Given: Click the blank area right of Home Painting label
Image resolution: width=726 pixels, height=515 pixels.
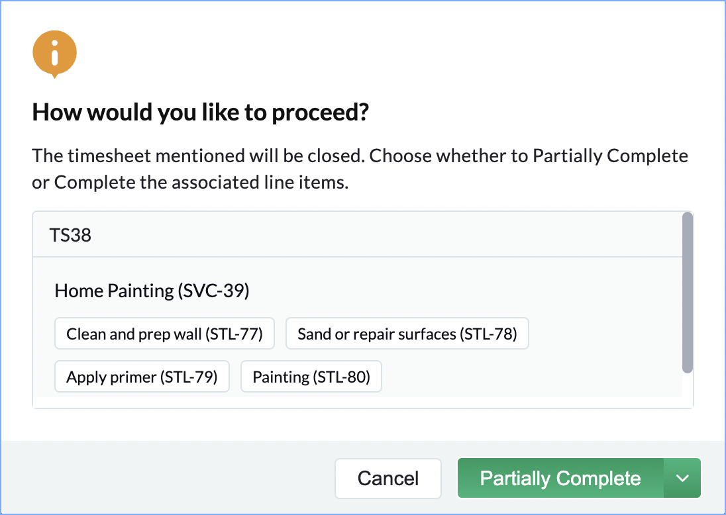Looking at the screenshot, I should coord(464,291).
